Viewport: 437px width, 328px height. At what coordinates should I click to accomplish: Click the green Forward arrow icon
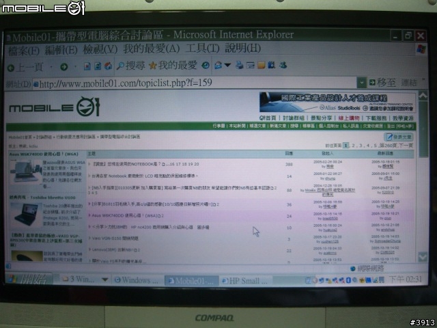tap(64, 67)
